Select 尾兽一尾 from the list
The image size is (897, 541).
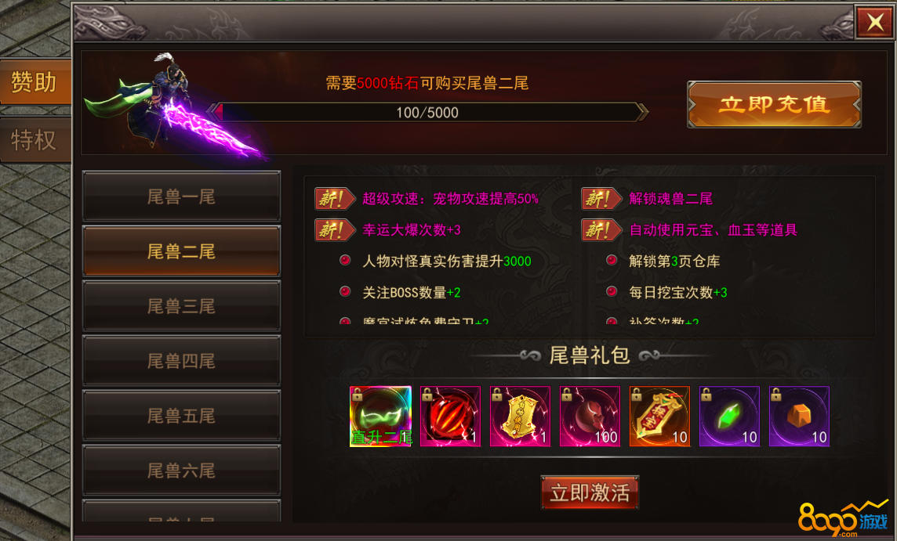[x=181, y=197]
